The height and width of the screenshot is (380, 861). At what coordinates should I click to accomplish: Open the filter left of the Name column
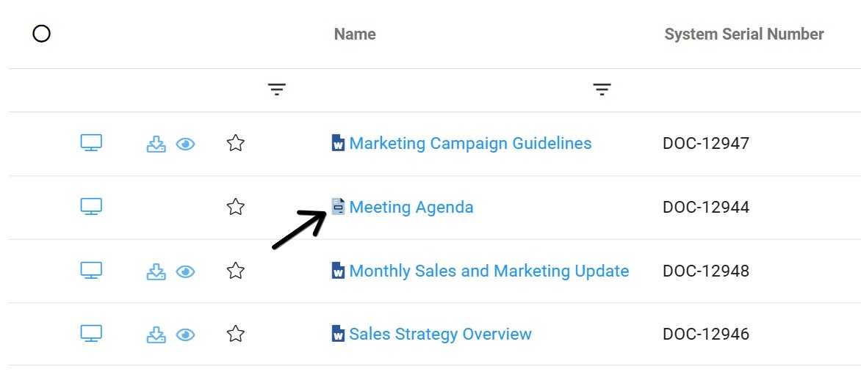coord(276,90)
